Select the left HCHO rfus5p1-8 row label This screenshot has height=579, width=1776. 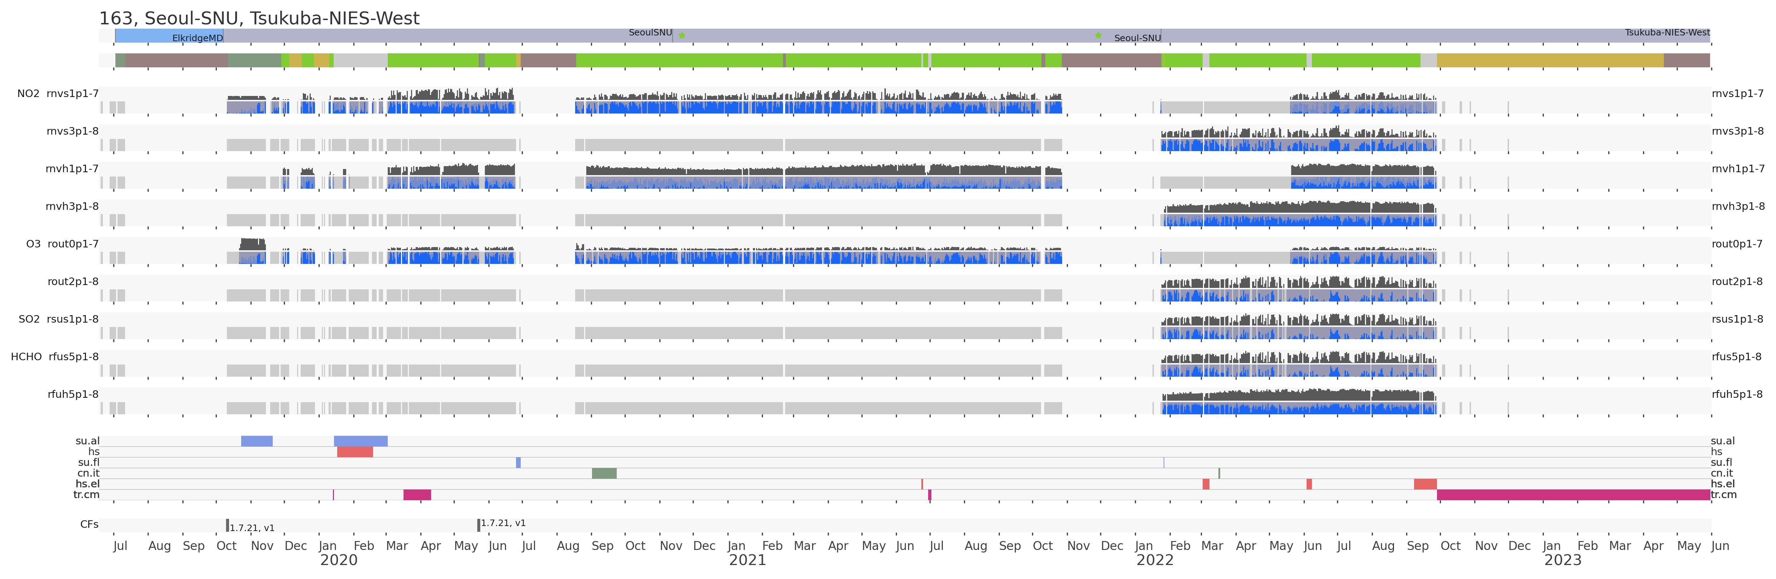click(x=54, y=357)
